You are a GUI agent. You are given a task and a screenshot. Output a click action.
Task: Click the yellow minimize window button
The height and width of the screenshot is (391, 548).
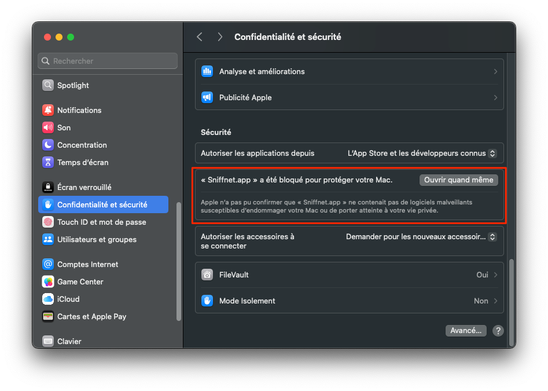[x=59, y=37]
